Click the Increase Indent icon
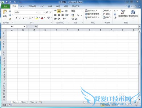Screen dimensions: 142x108 59,19
